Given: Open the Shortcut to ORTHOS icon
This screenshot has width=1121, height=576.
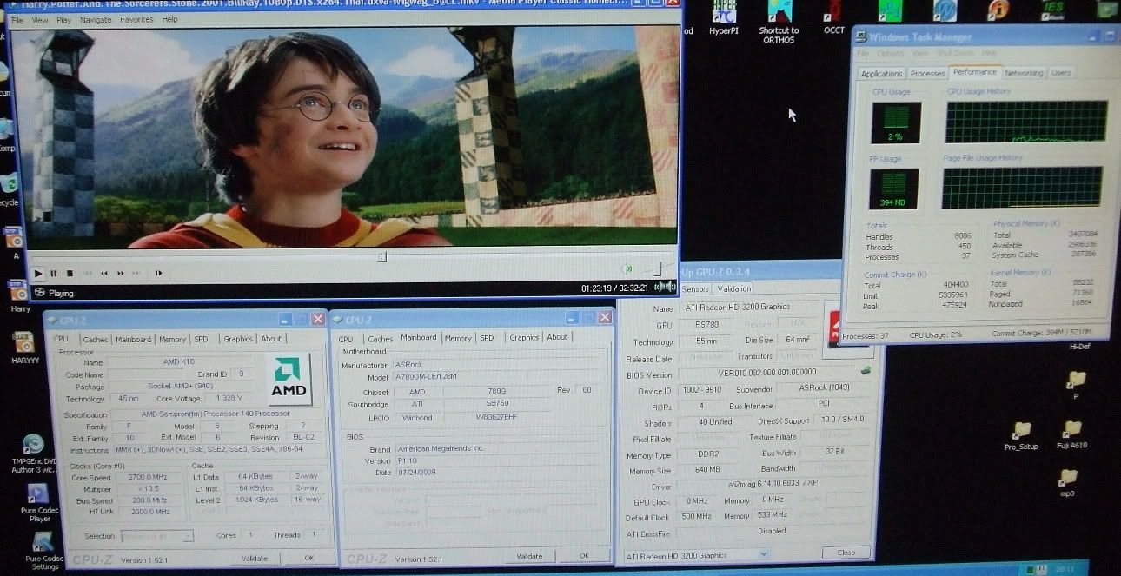Looking at the screenshot, I should click(779, 23).
